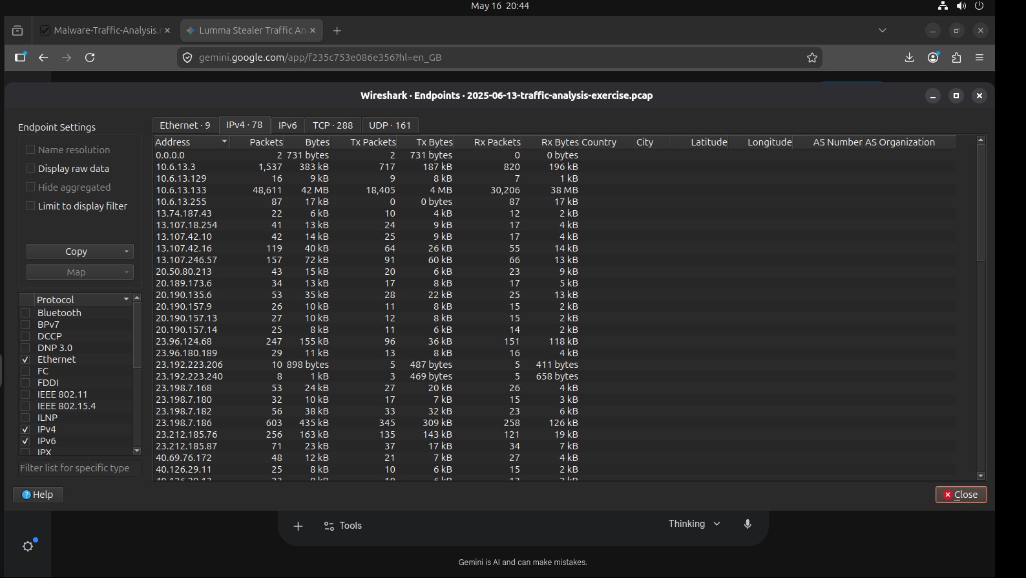Viewport: 1026px width, 578px height.
Task: Open the Gemini Tools button
Action: [343, 526]
